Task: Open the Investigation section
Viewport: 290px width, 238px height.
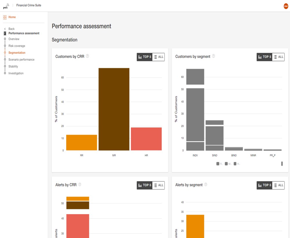Action: (x=16, y=73)
